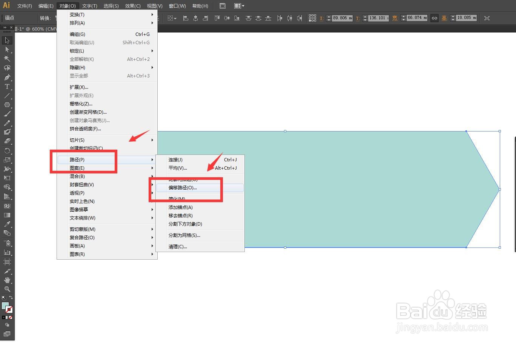Click height 高 value field
Image resolution: width=516 pixels, height=345 pixels.
tap(466, 18)
